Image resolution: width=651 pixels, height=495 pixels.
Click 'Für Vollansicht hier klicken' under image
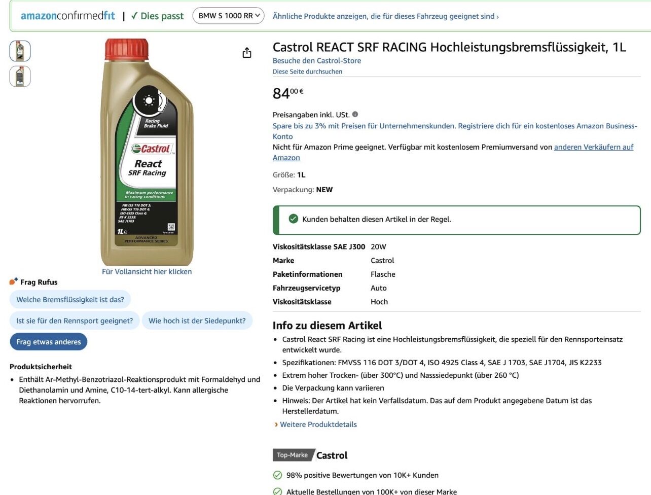pos(147,272)
